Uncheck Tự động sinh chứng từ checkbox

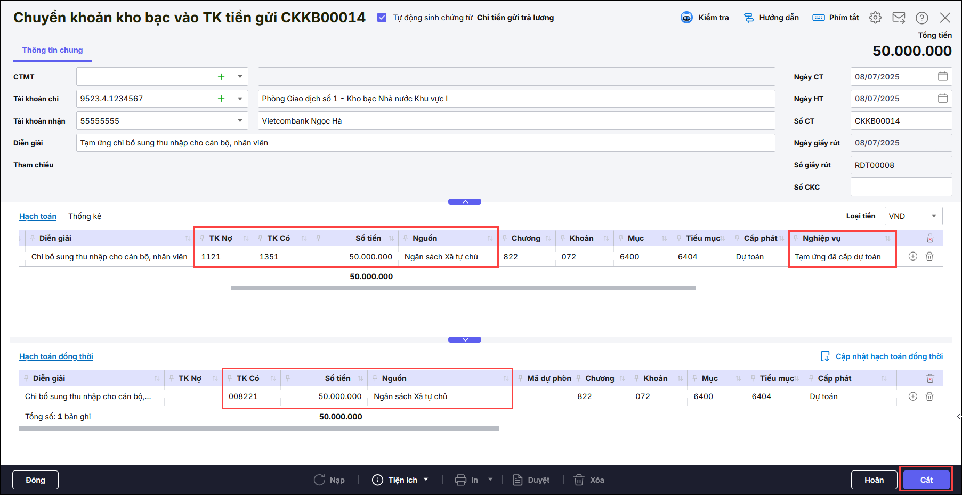pyautogui.click(x=382, y=18)
